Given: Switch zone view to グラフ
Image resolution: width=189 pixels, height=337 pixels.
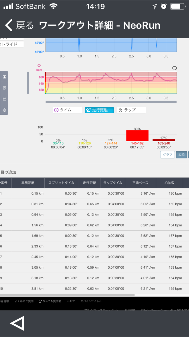Looking at the screenshot, I should click(x=168, y=155).
